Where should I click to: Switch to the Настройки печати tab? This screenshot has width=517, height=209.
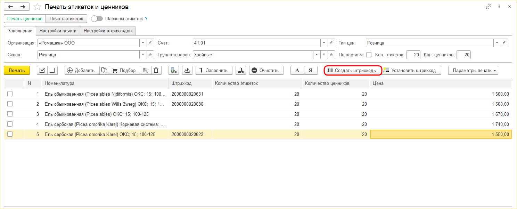pyautogui.click(x=58, y=31)
